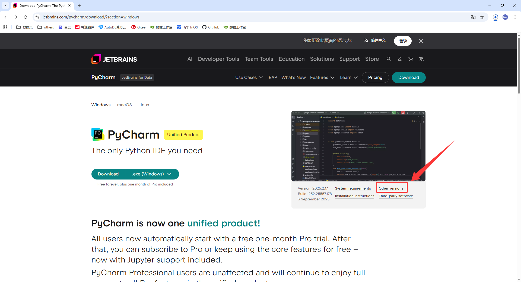Open the Support menu

tap(350, 59)
